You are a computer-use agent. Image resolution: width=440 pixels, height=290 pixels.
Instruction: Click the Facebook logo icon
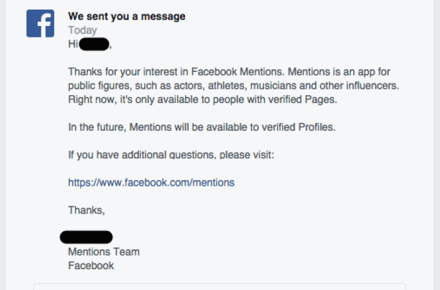[40, 23]
